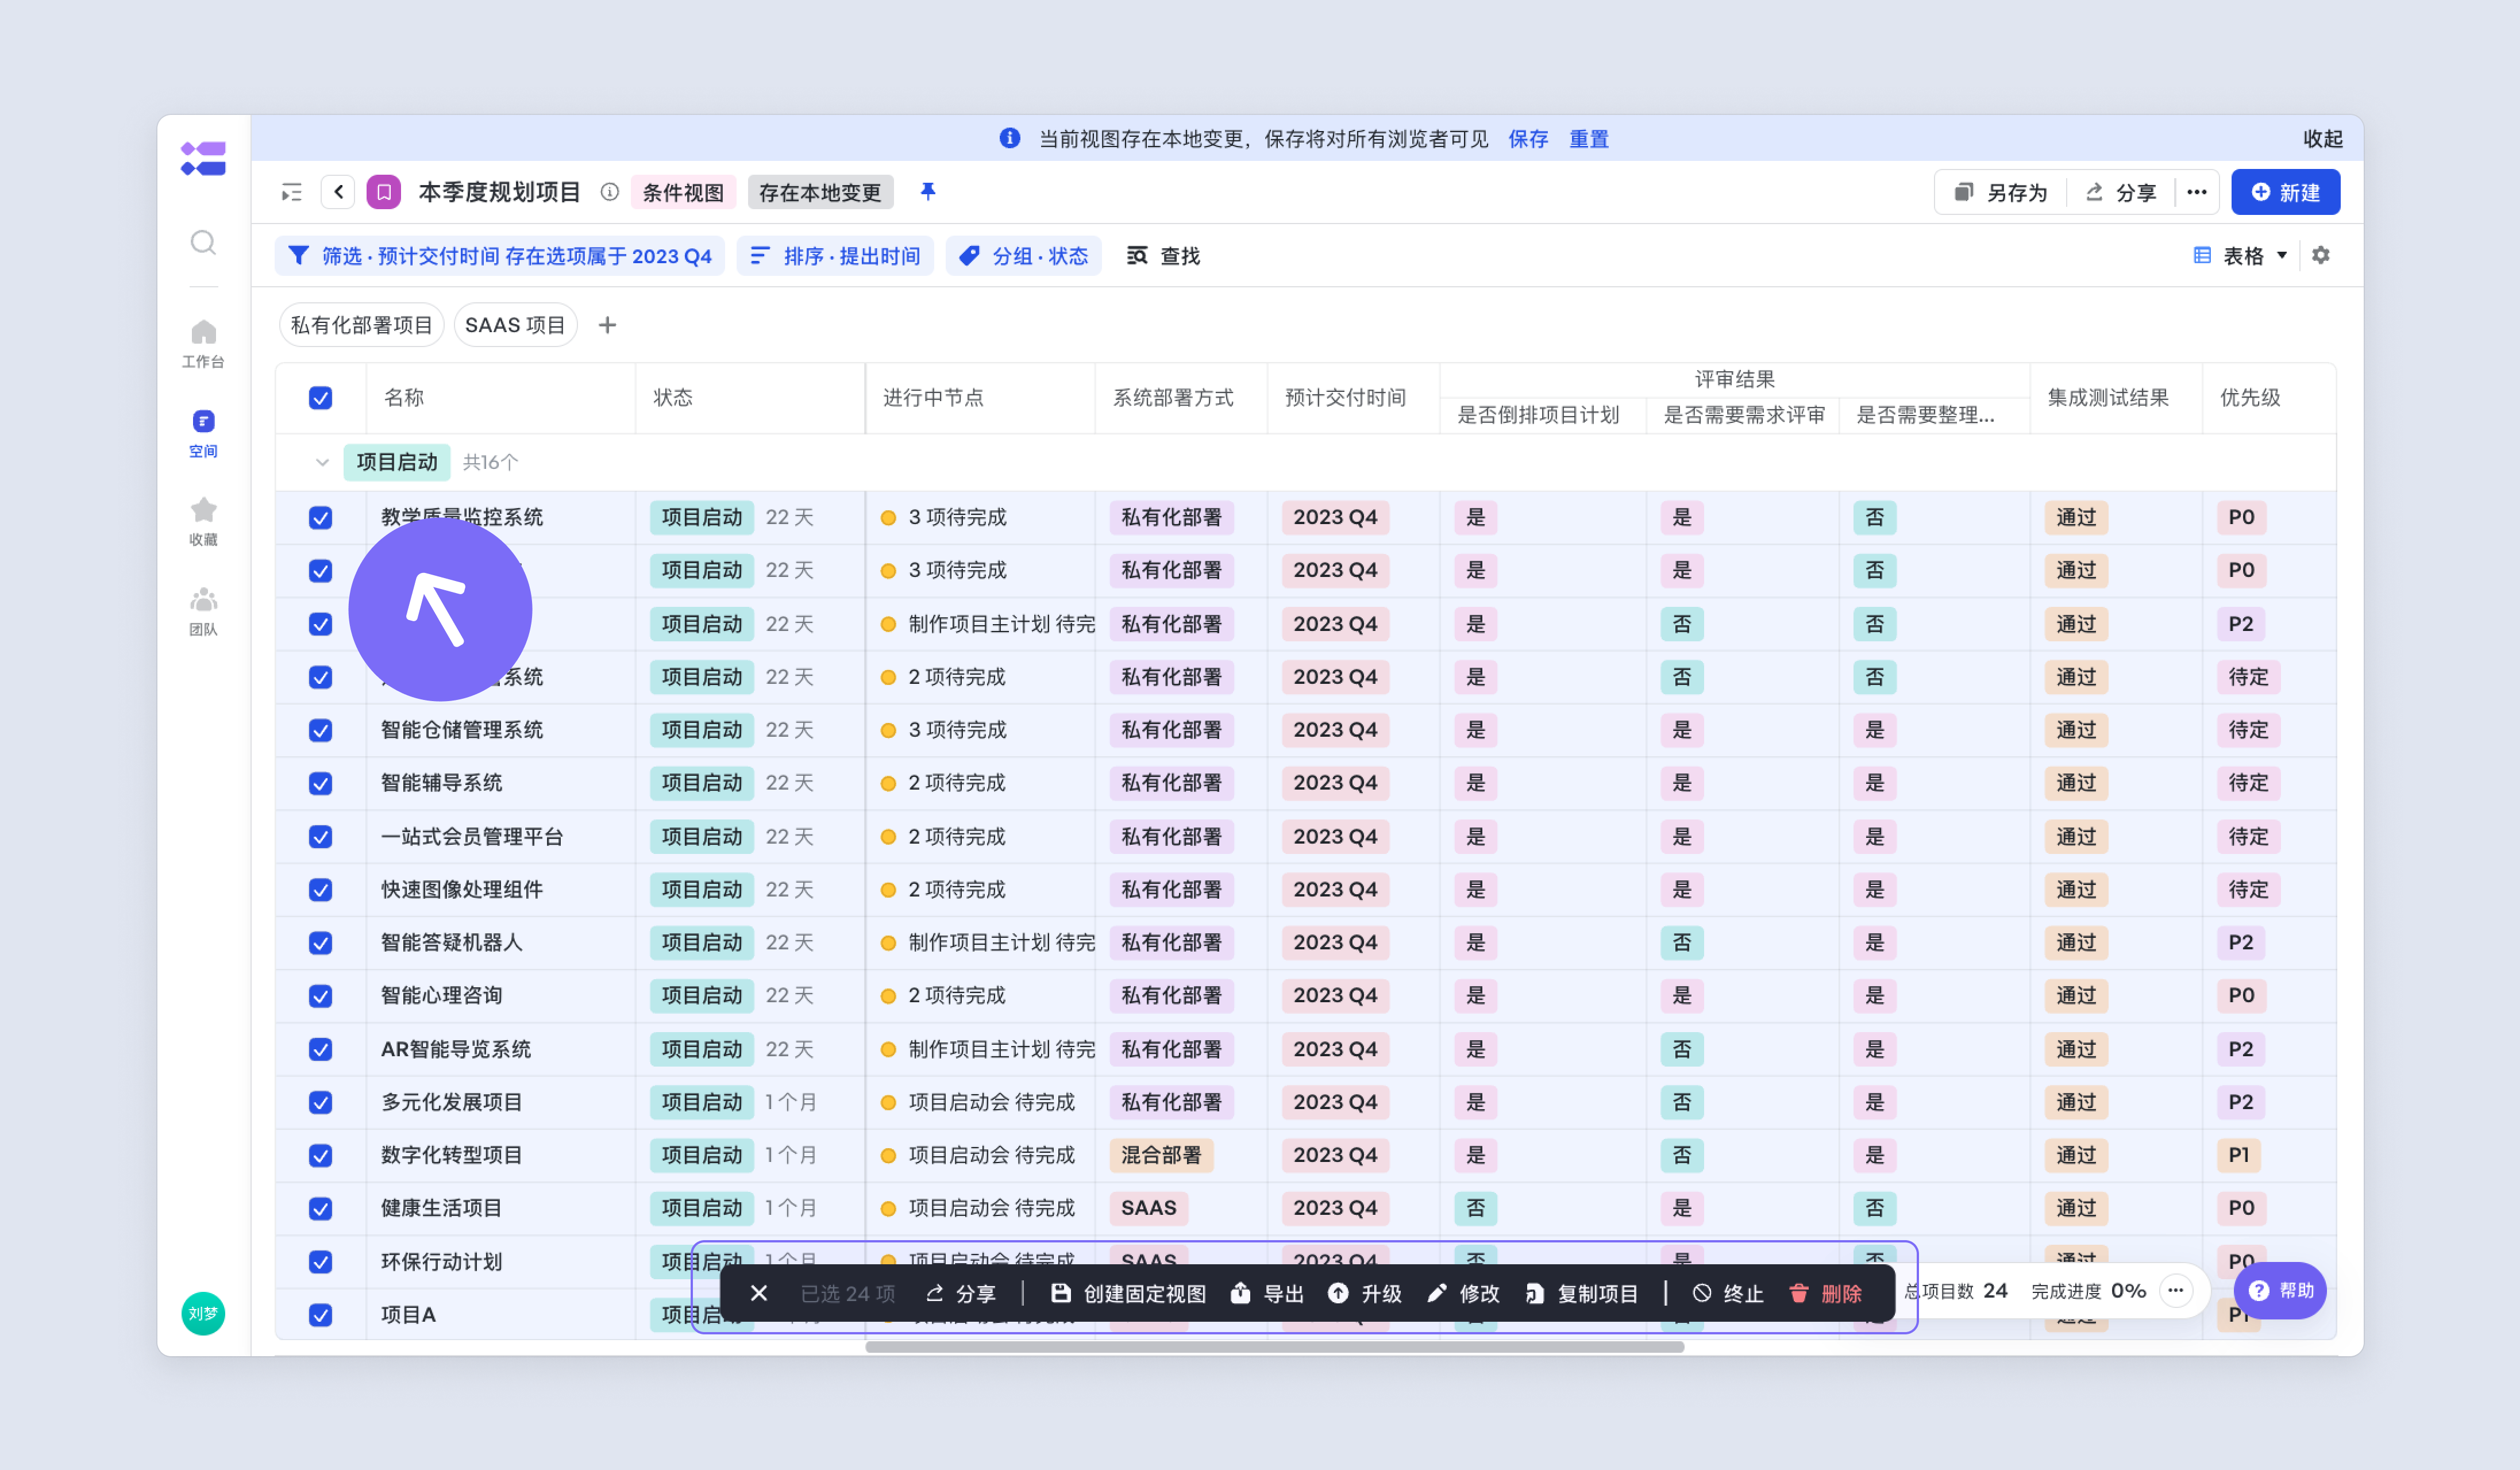Open the table settings gear icon
Image resolution: width=2520 pixels, height=1470 pixels.
2320,255
